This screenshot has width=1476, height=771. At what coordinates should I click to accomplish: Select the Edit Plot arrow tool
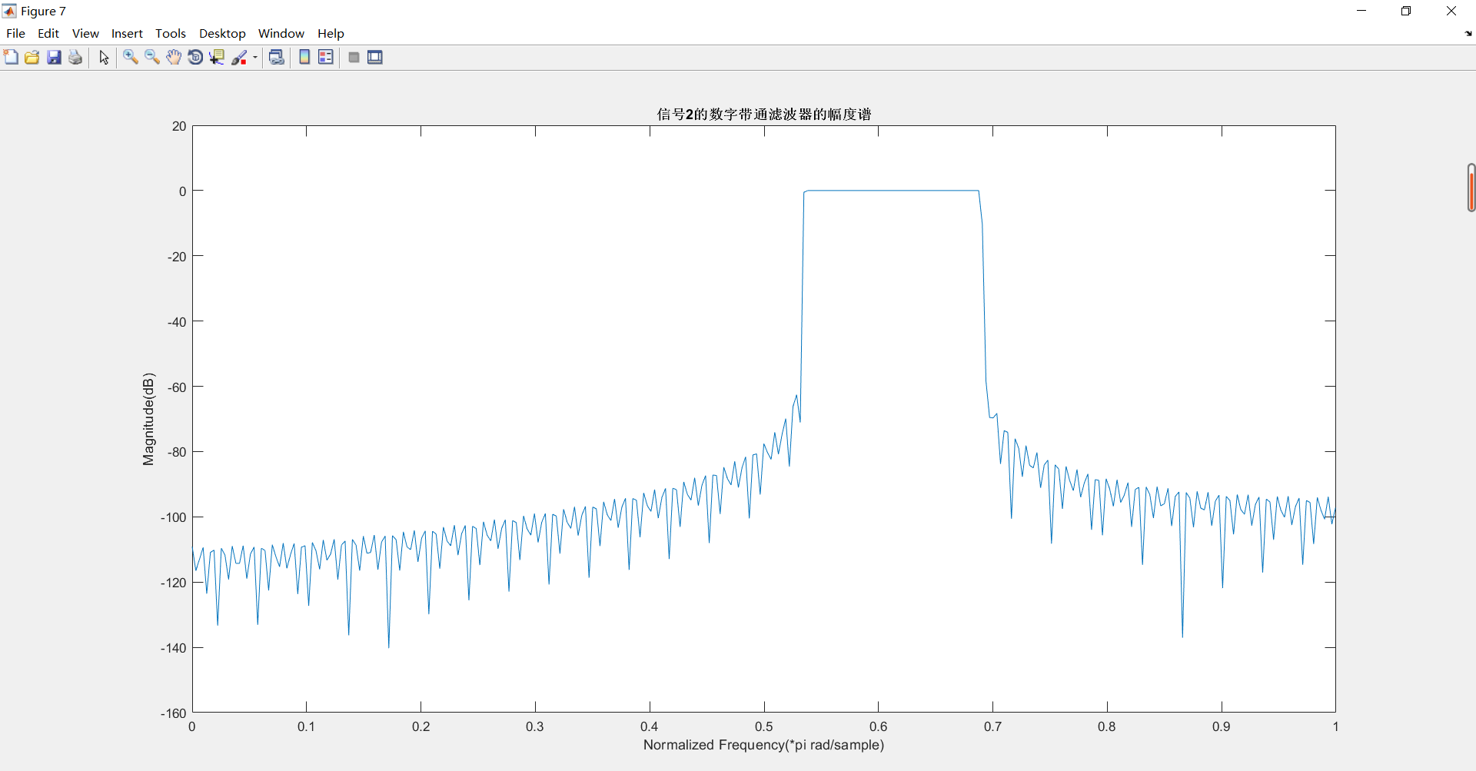tap(104, 58)
